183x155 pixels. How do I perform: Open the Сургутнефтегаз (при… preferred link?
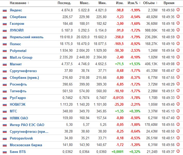29,131
